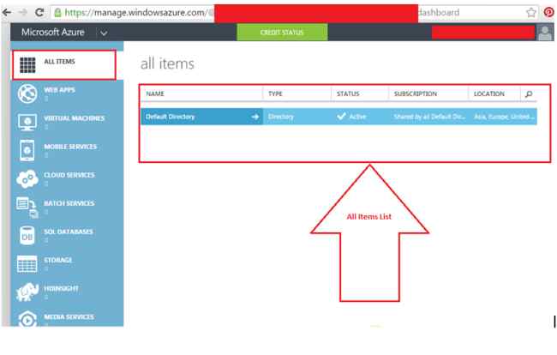
Task: Click the browser forward arrow
Action: point(23,13)
